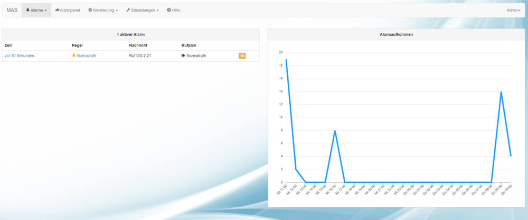Expand the Admin user menu
The image size is (528, 220).
click(513, 10)
